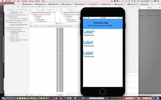Click the step into debug icon
Screen dimensions: 161x100
[43, 26]
